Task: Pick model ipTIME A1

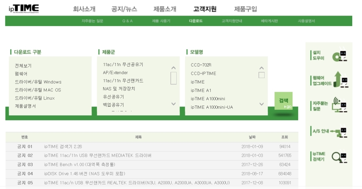Action: (201, 90)
